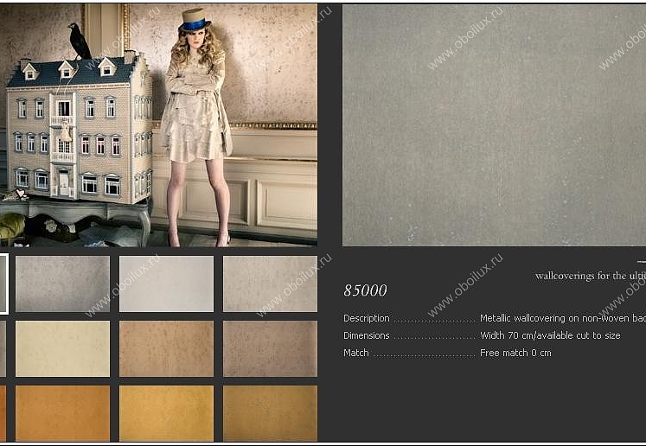Open the room photo with dollhouse and model
This screenshot has width=646, height=446.
tap(158, 125)
